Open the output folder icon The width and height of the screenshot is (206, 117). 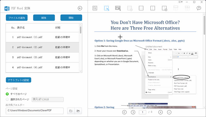point(78,111)
